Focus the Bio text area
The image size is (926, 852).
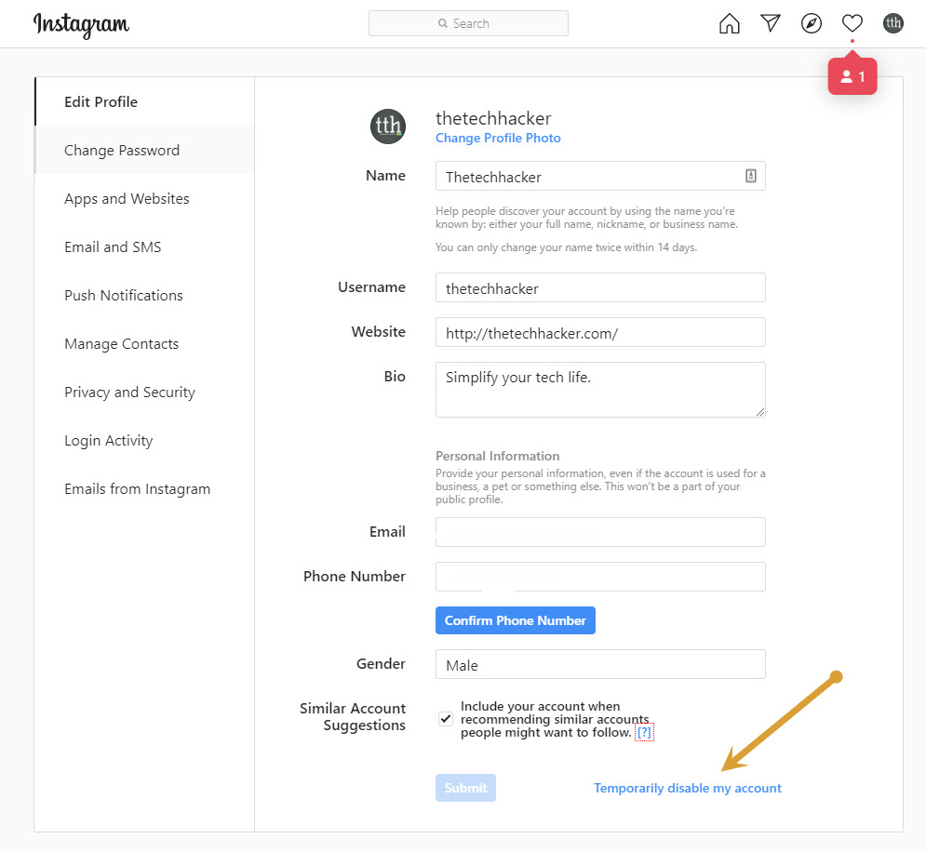coord(600,390)
